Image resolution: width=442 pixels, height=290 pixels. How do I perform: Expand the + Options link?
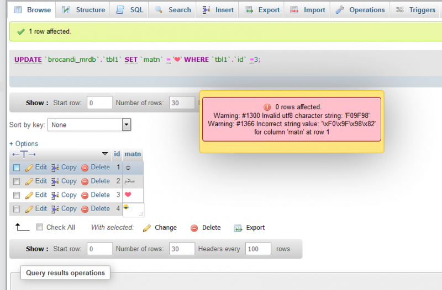coord(24,144)
